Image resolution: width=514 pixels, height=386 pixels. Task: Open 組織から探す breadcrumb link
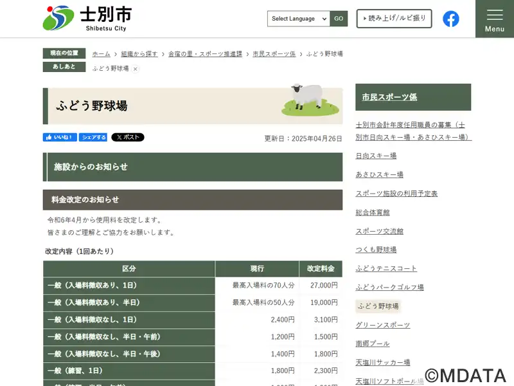tap(139, 54)
